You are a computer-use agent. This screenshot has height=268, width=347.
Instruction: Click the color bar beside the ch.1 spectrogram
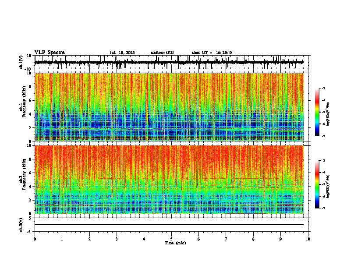click(x=317, y=112)
